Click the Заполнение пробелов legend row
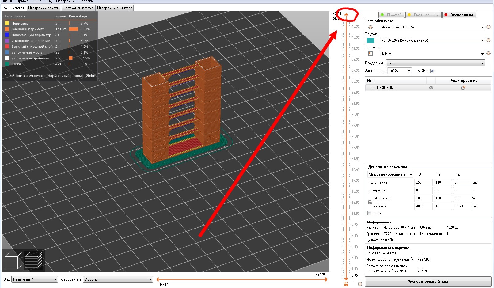 tap(50, 58)
